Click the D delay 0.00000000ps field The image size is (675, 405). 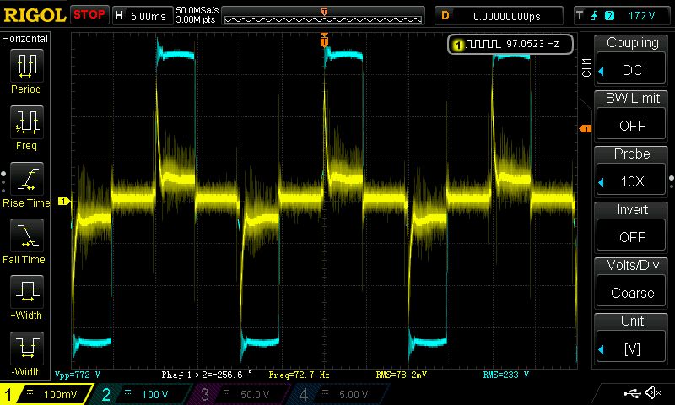pos(499,16)
